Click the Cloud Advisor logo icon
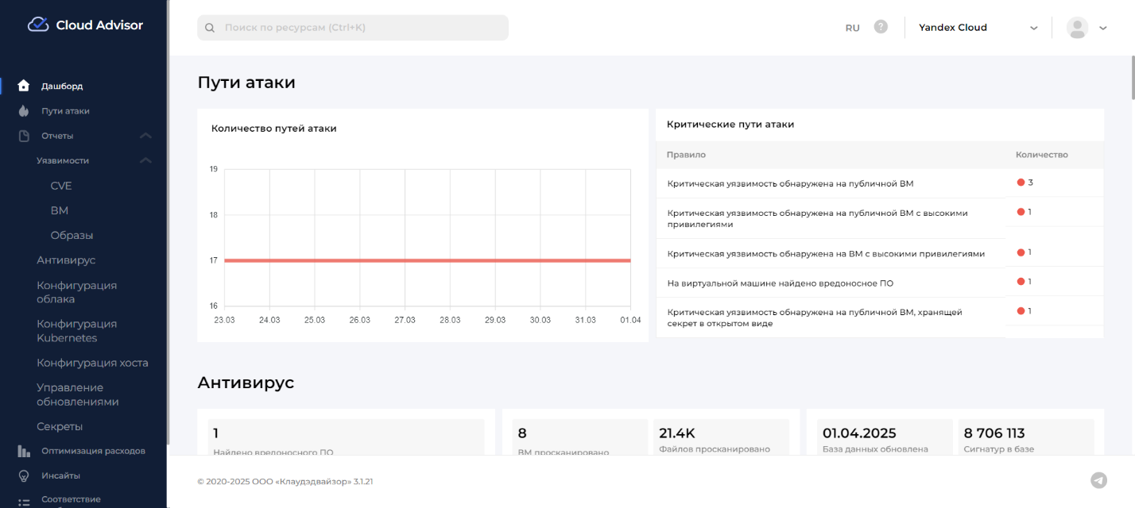The width and height of the screenshot is (1135, 508). click(x=38, y=25)
